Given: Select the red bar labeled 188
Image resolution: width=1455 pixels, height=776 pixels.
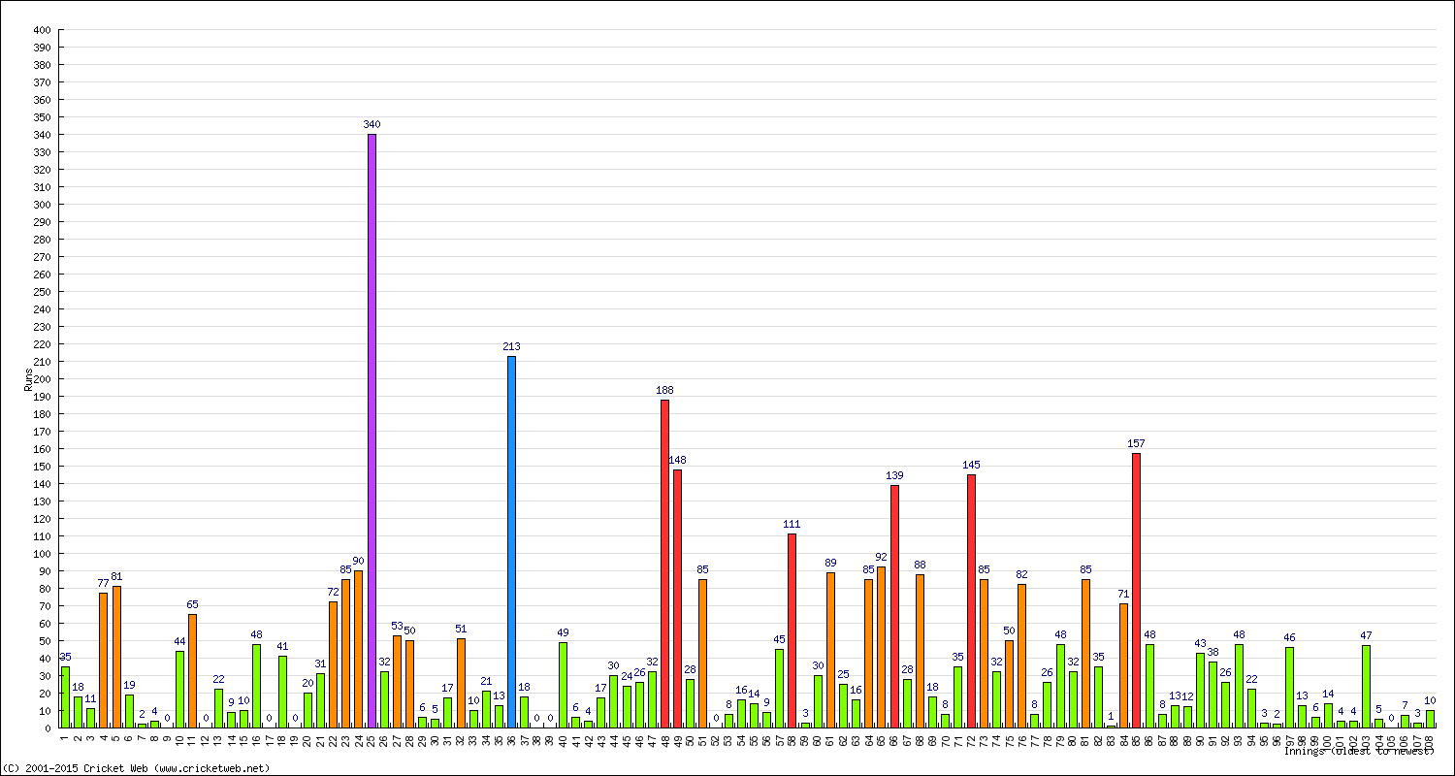Looking at the screenshot, I should click(x=664, y=564).
